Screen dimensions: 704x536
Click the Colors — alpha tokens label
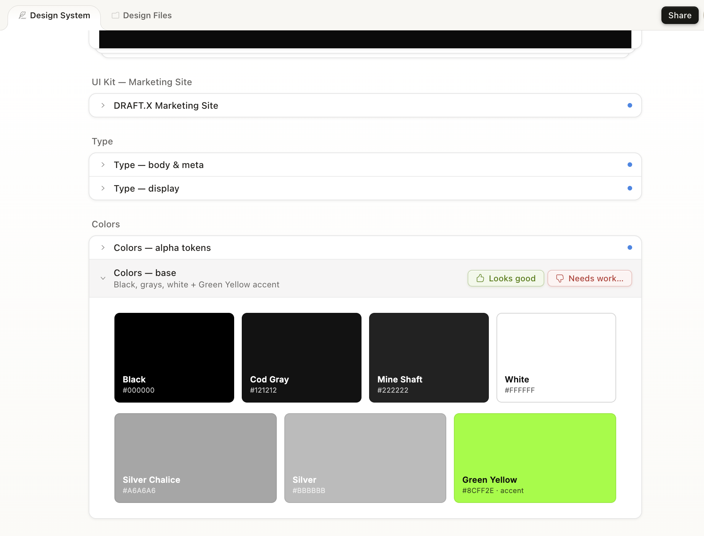point(162,248)
